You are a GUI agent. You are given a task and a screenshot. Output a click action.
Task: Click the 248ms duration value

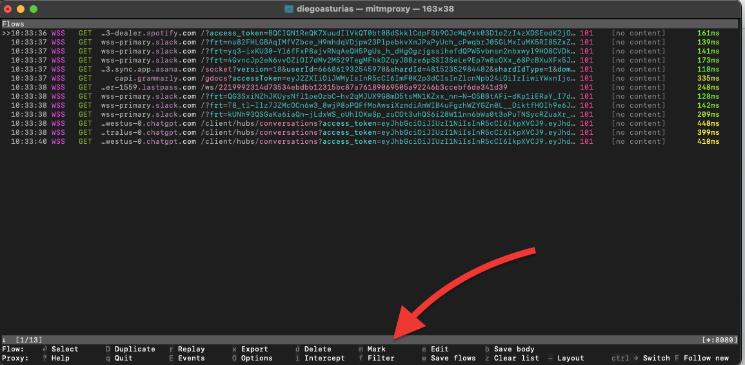tap(708, 88)
